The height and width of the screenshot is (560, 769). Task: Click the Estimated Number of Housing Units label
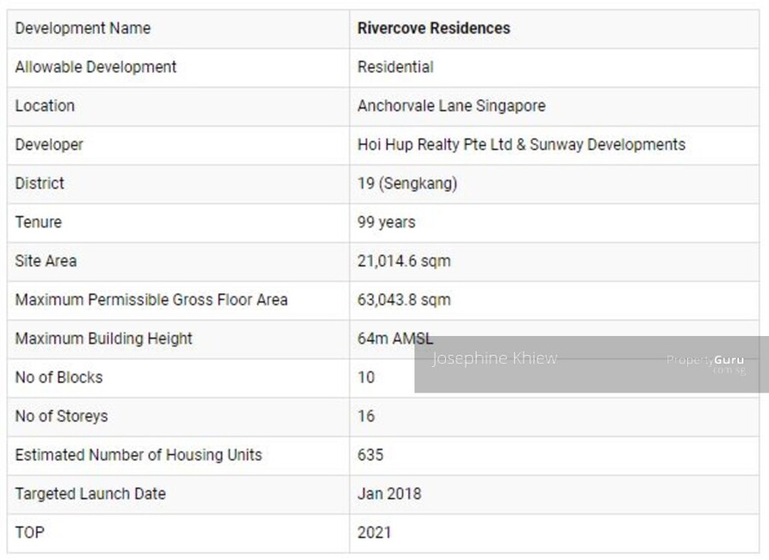(x=138, y=455)
